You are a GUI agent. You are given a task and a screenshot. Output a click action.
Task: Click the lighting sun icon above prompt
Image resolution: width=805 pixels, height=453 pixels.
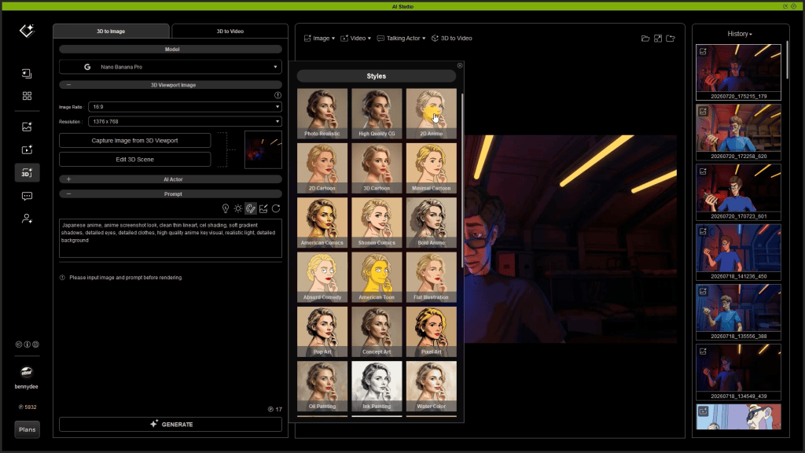pyautogui.click(x=237, y=208)
